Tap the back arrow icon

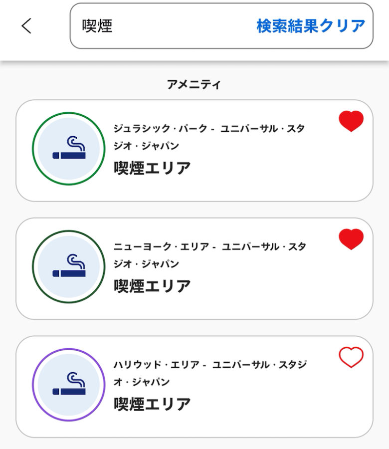point(26,26)
